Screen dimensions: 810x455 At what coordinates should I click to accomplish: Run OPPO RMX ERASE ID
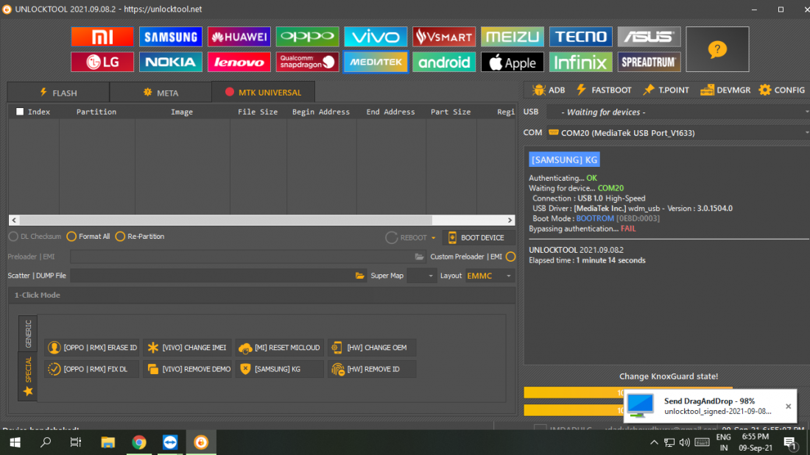[92, 348]
